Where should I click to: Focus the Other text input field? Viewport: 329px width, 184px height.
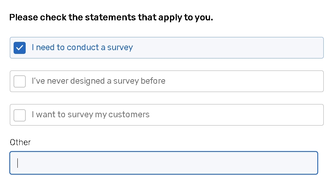164,163
